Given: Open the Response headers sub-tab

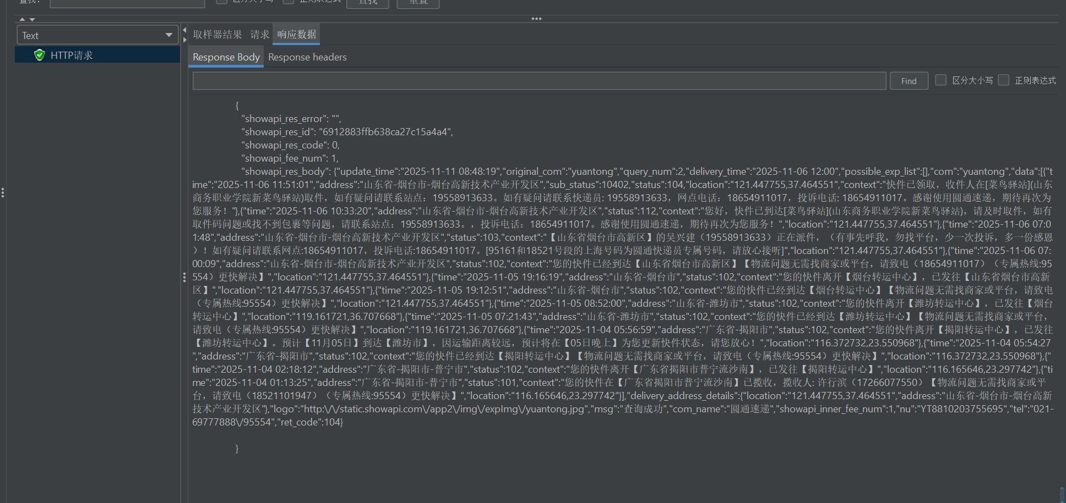Looking at the screenshot, I should [x=307, y=57].
